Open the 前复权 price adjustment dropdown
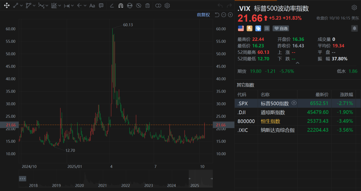Screen dimensions: 361x191 tap(203, 15)
